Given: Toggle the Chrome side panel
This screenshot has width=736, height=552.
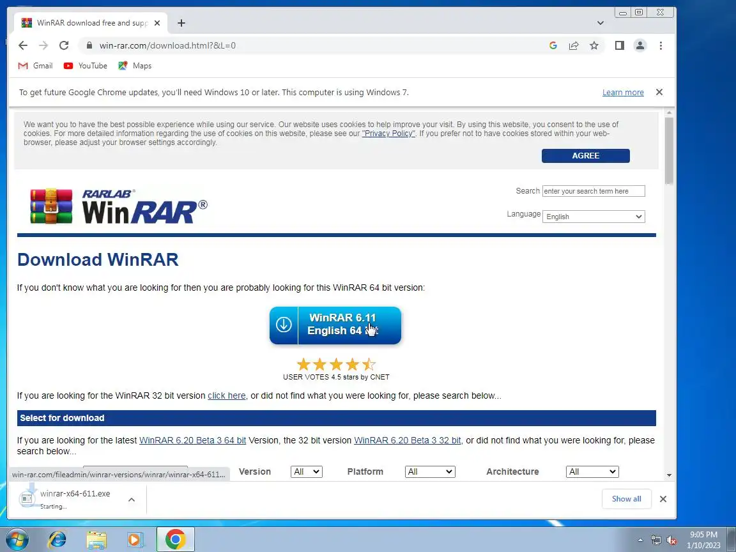Looking at the screenshot, I should click(x=620, y=45).
